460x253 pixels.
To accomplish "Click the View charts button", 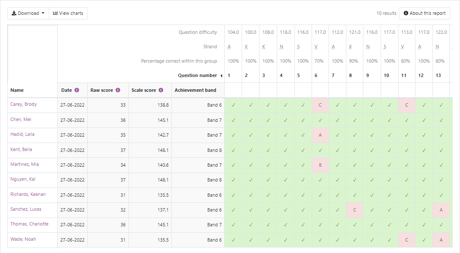I will point(68,13).
